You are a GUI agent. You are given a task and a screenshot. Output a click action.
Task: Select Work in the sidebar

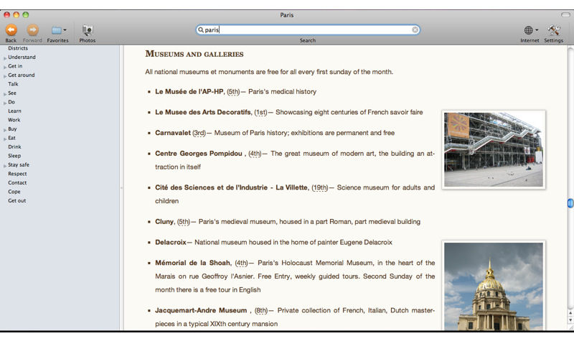pos(14,120)
